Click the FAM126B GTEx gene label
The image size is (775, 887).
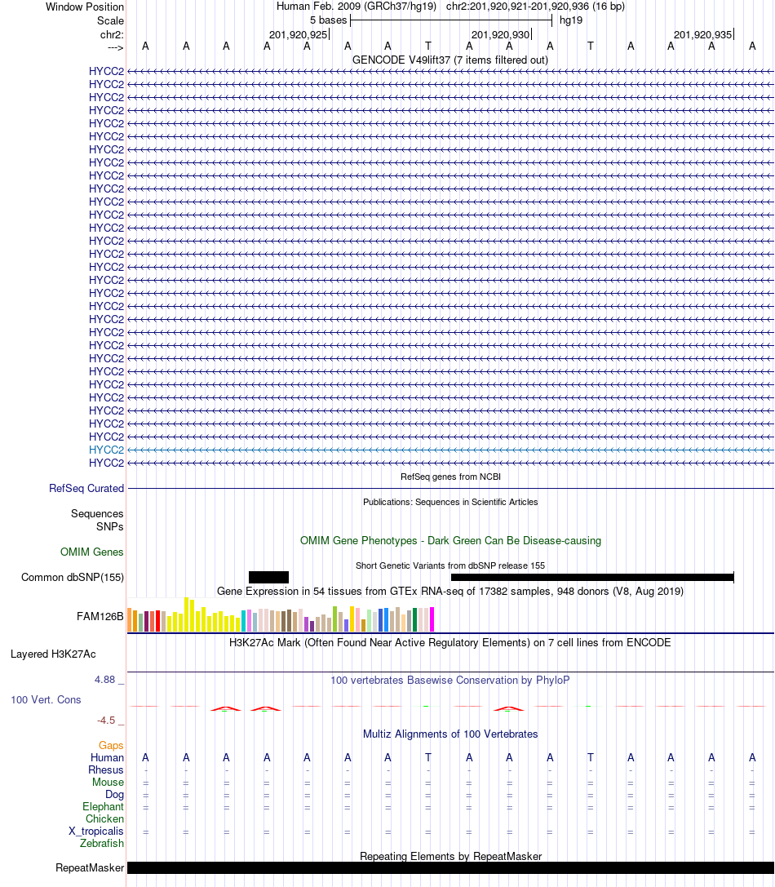click(x=100, y=617)
